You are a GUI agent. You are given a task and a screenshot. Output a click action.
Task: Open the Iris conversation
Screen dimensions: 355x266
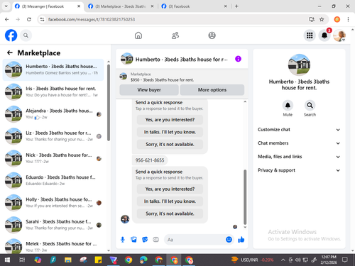(53, 92)
